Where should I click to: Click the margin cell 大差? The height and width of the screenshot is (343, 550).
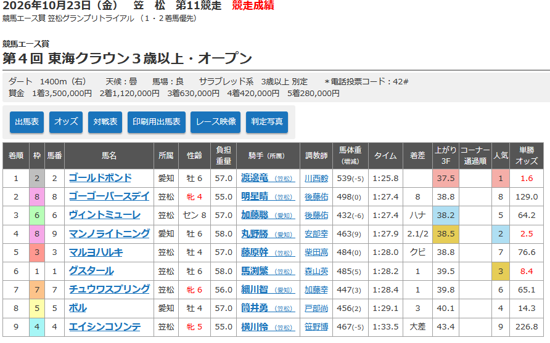(x=417, y=327)
